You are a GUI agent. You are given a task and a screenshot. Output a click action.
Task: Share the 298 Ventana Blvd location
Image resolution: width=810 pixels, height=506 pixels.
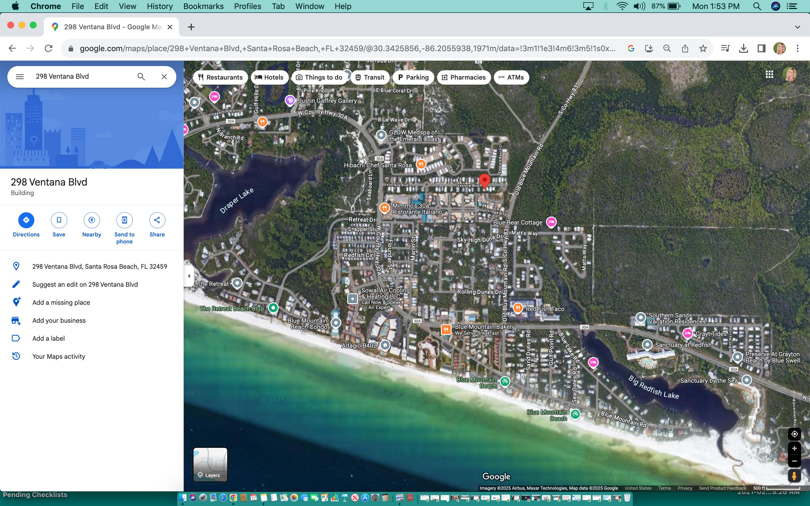pos(157,225)
